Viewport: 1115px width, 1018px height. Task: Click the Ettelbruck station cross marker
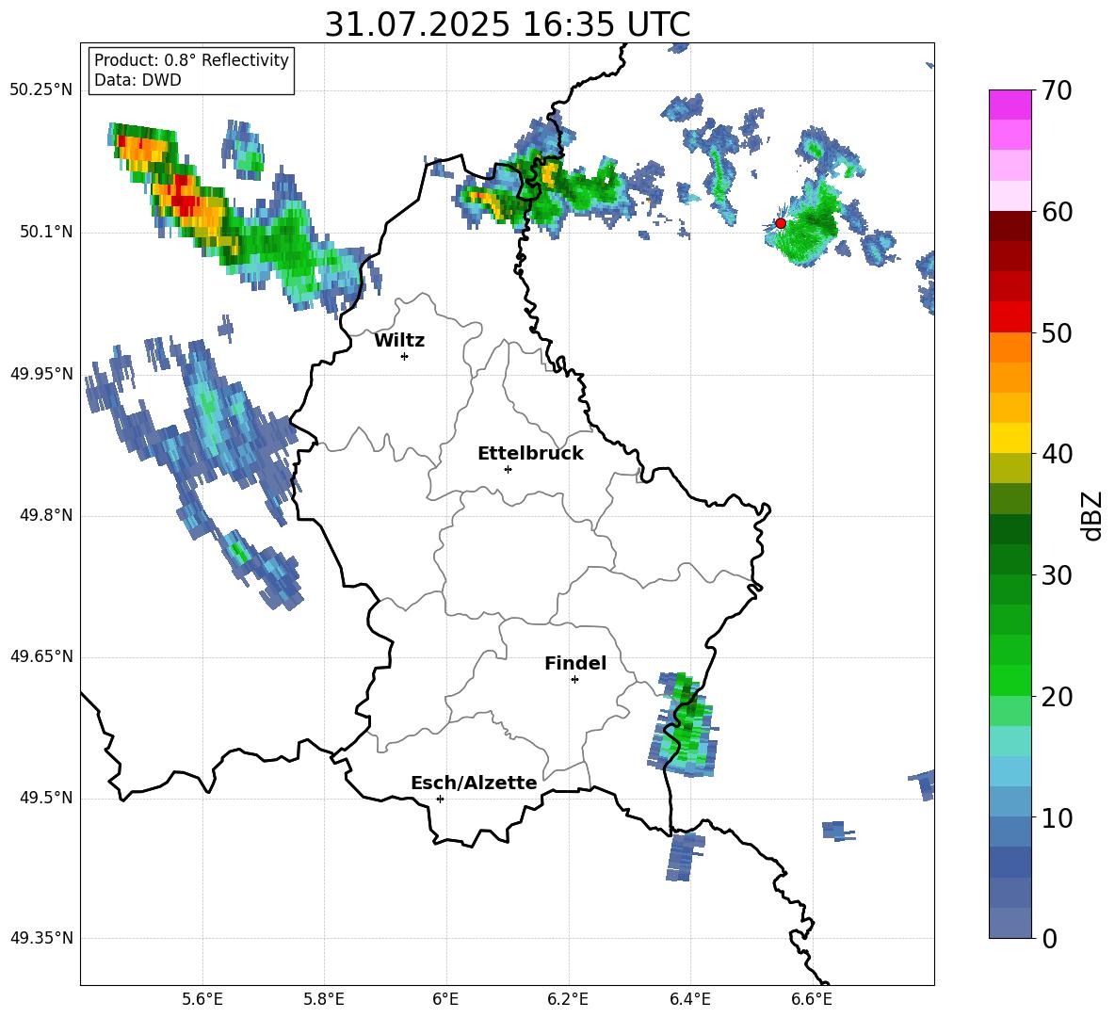[x=508, y=469]
